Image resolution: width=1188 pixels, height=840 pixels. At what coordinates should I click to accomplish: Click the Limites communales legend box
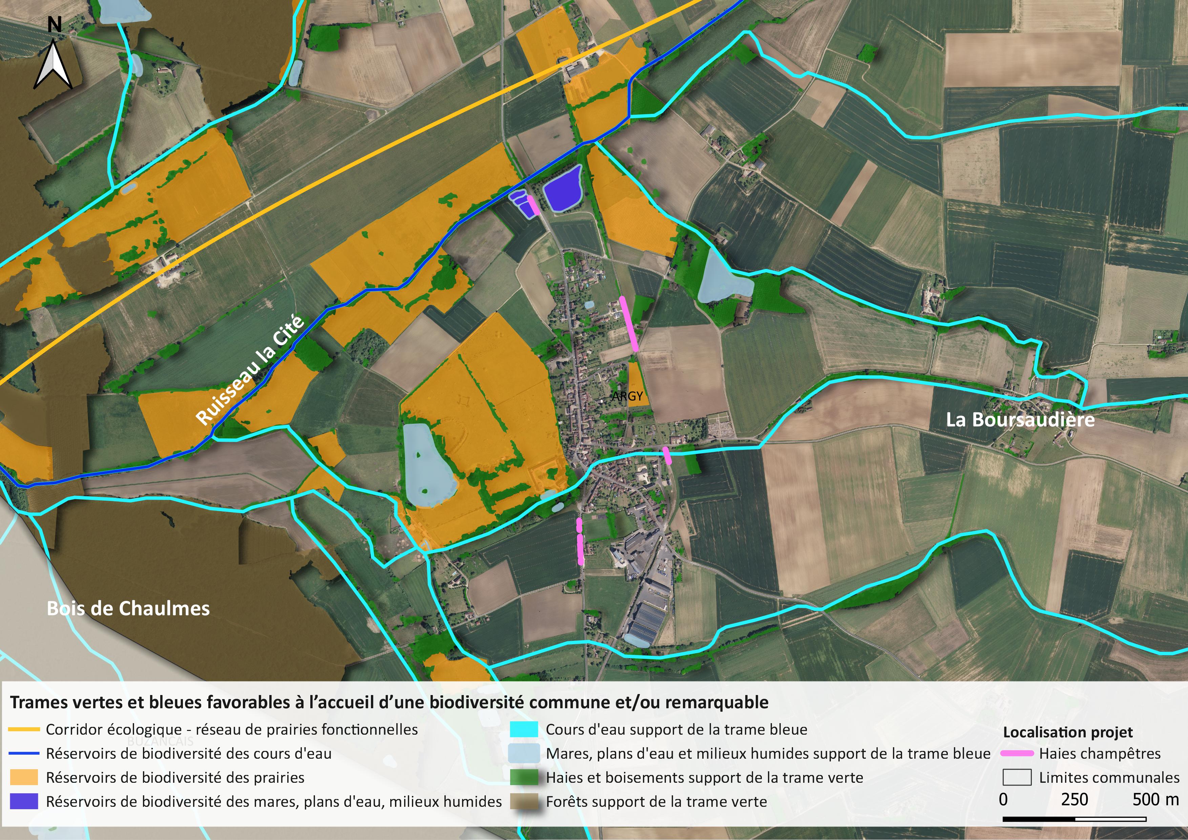point(1017,777)
